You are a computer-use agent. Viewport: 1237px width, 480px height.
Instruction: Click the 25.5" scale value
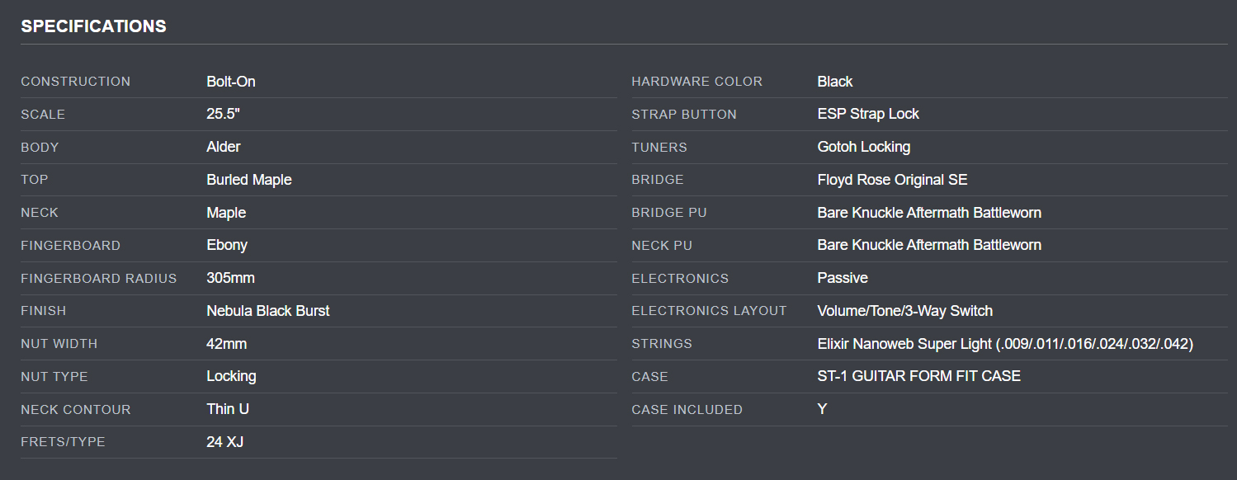click(223, 114)
